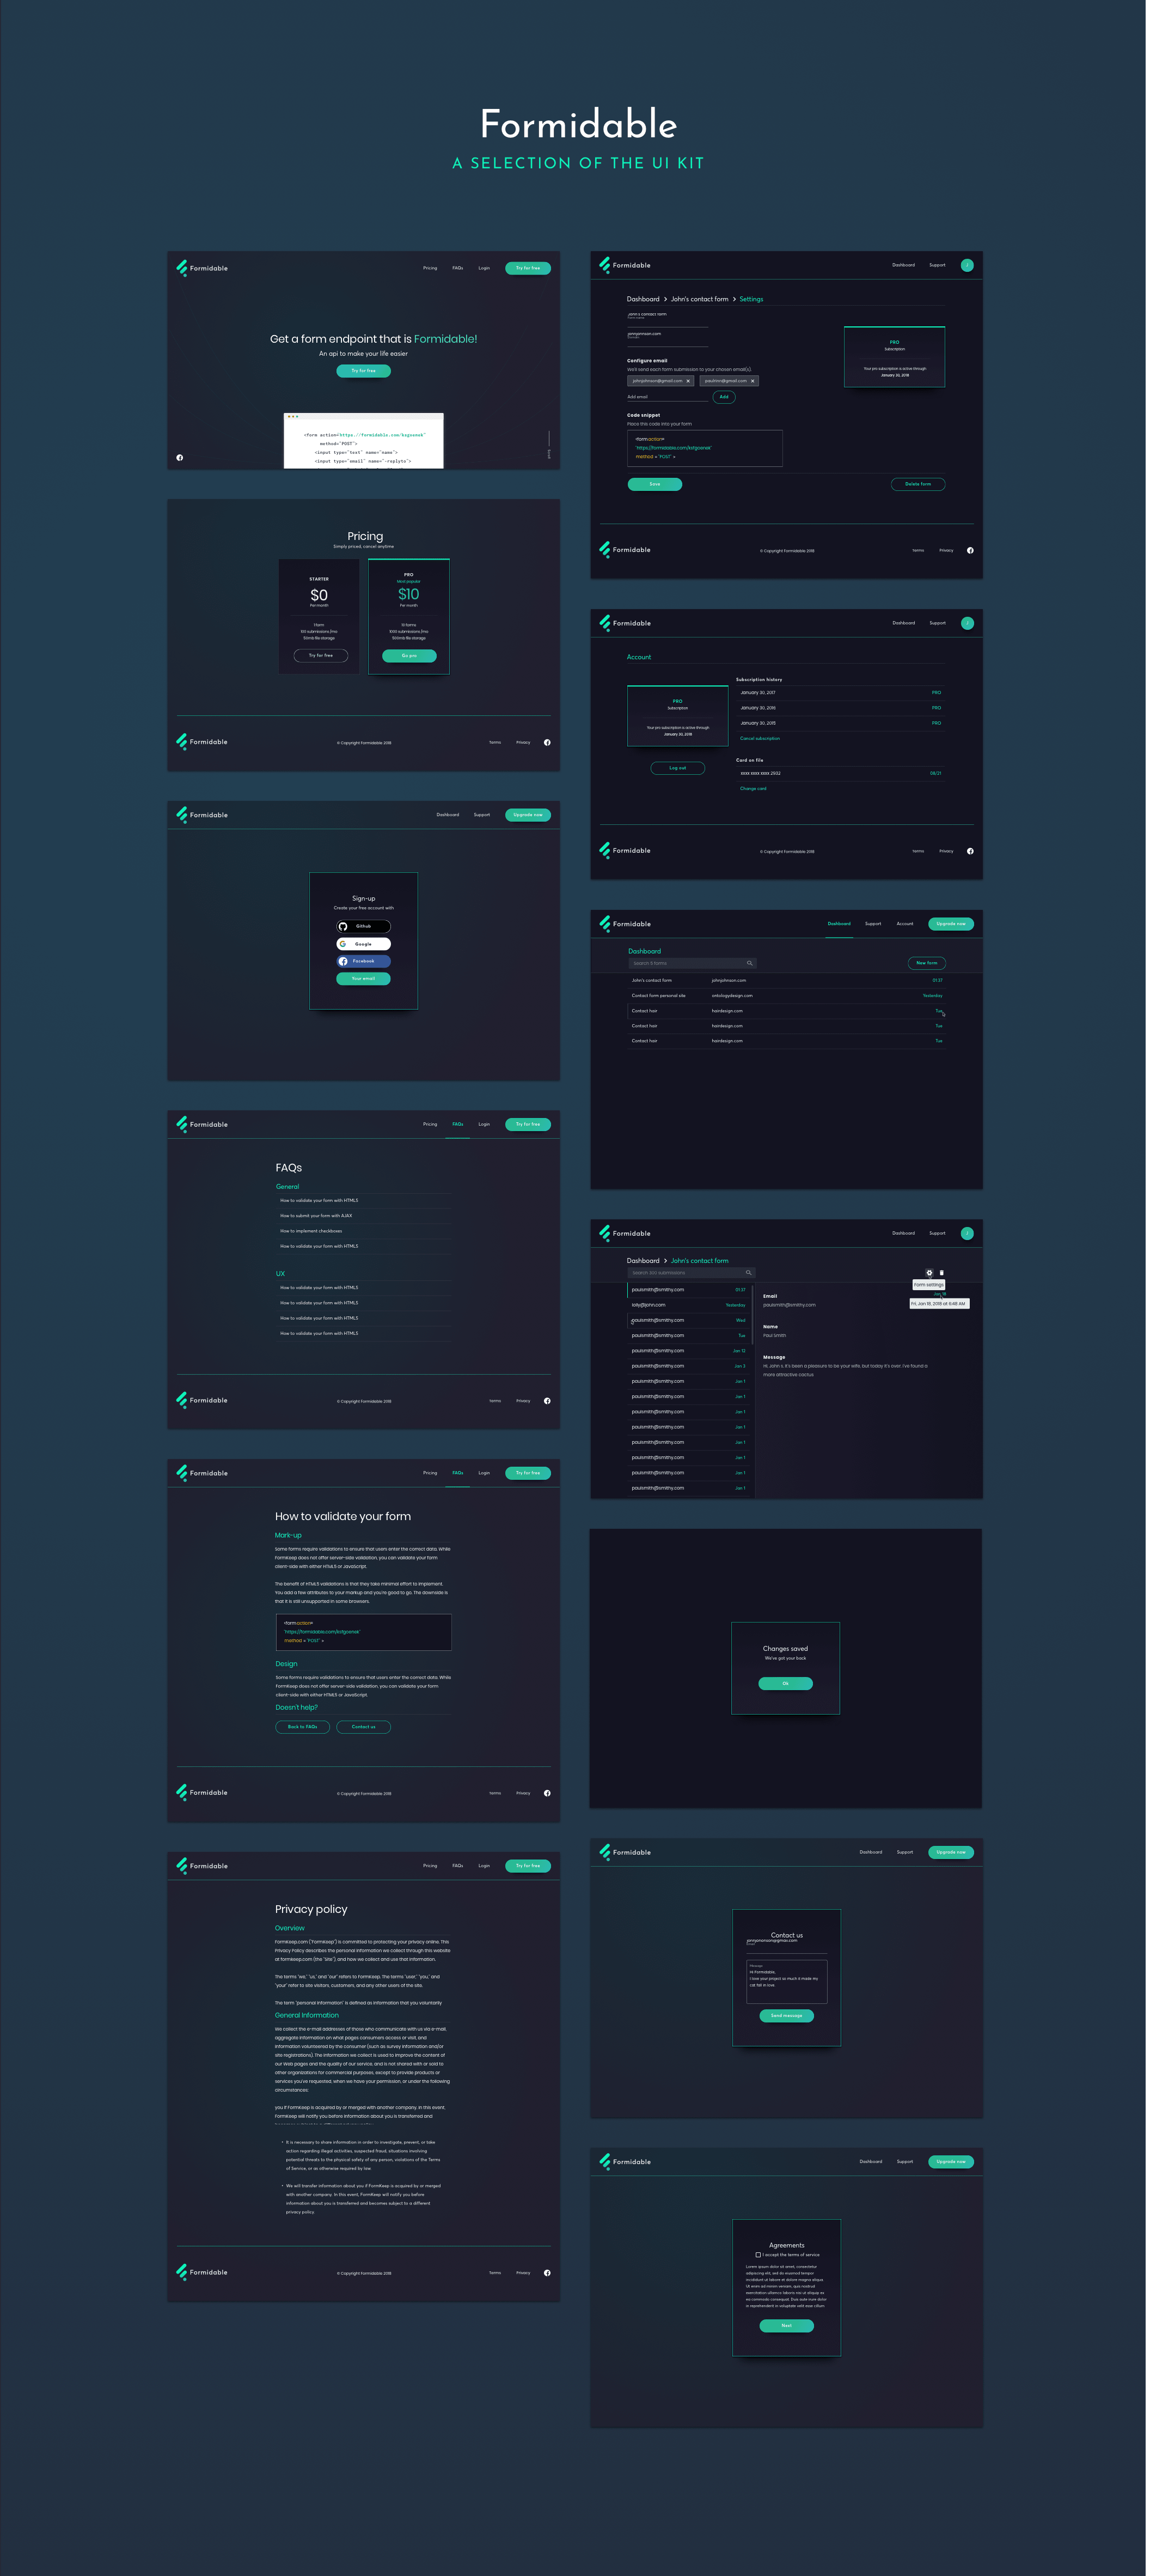Screen dimensions: 1150x2576
Task: Click search icon in Search 5 forms field
Action: pos(749,963)
